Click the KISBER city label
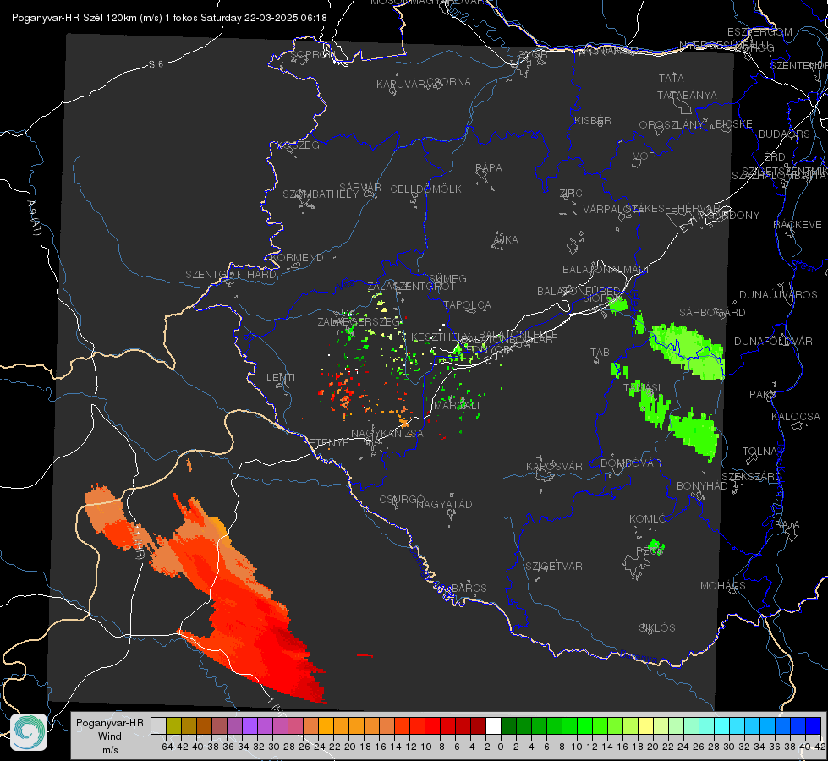The image size is (828, 761). (593, 120)
